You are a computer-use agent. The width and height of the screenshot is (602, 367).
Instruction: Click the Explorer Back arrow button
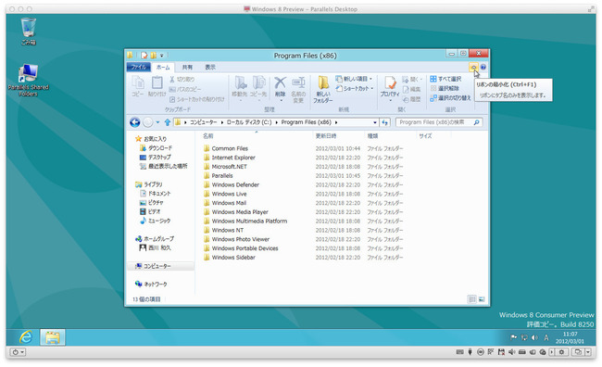point(135,122)
